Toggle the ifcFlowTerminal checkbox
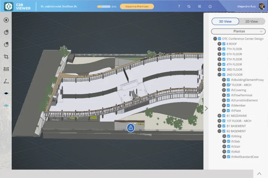The height and width of the screenshot is (178, 268). pyautogui.click(x=228, y=95)
